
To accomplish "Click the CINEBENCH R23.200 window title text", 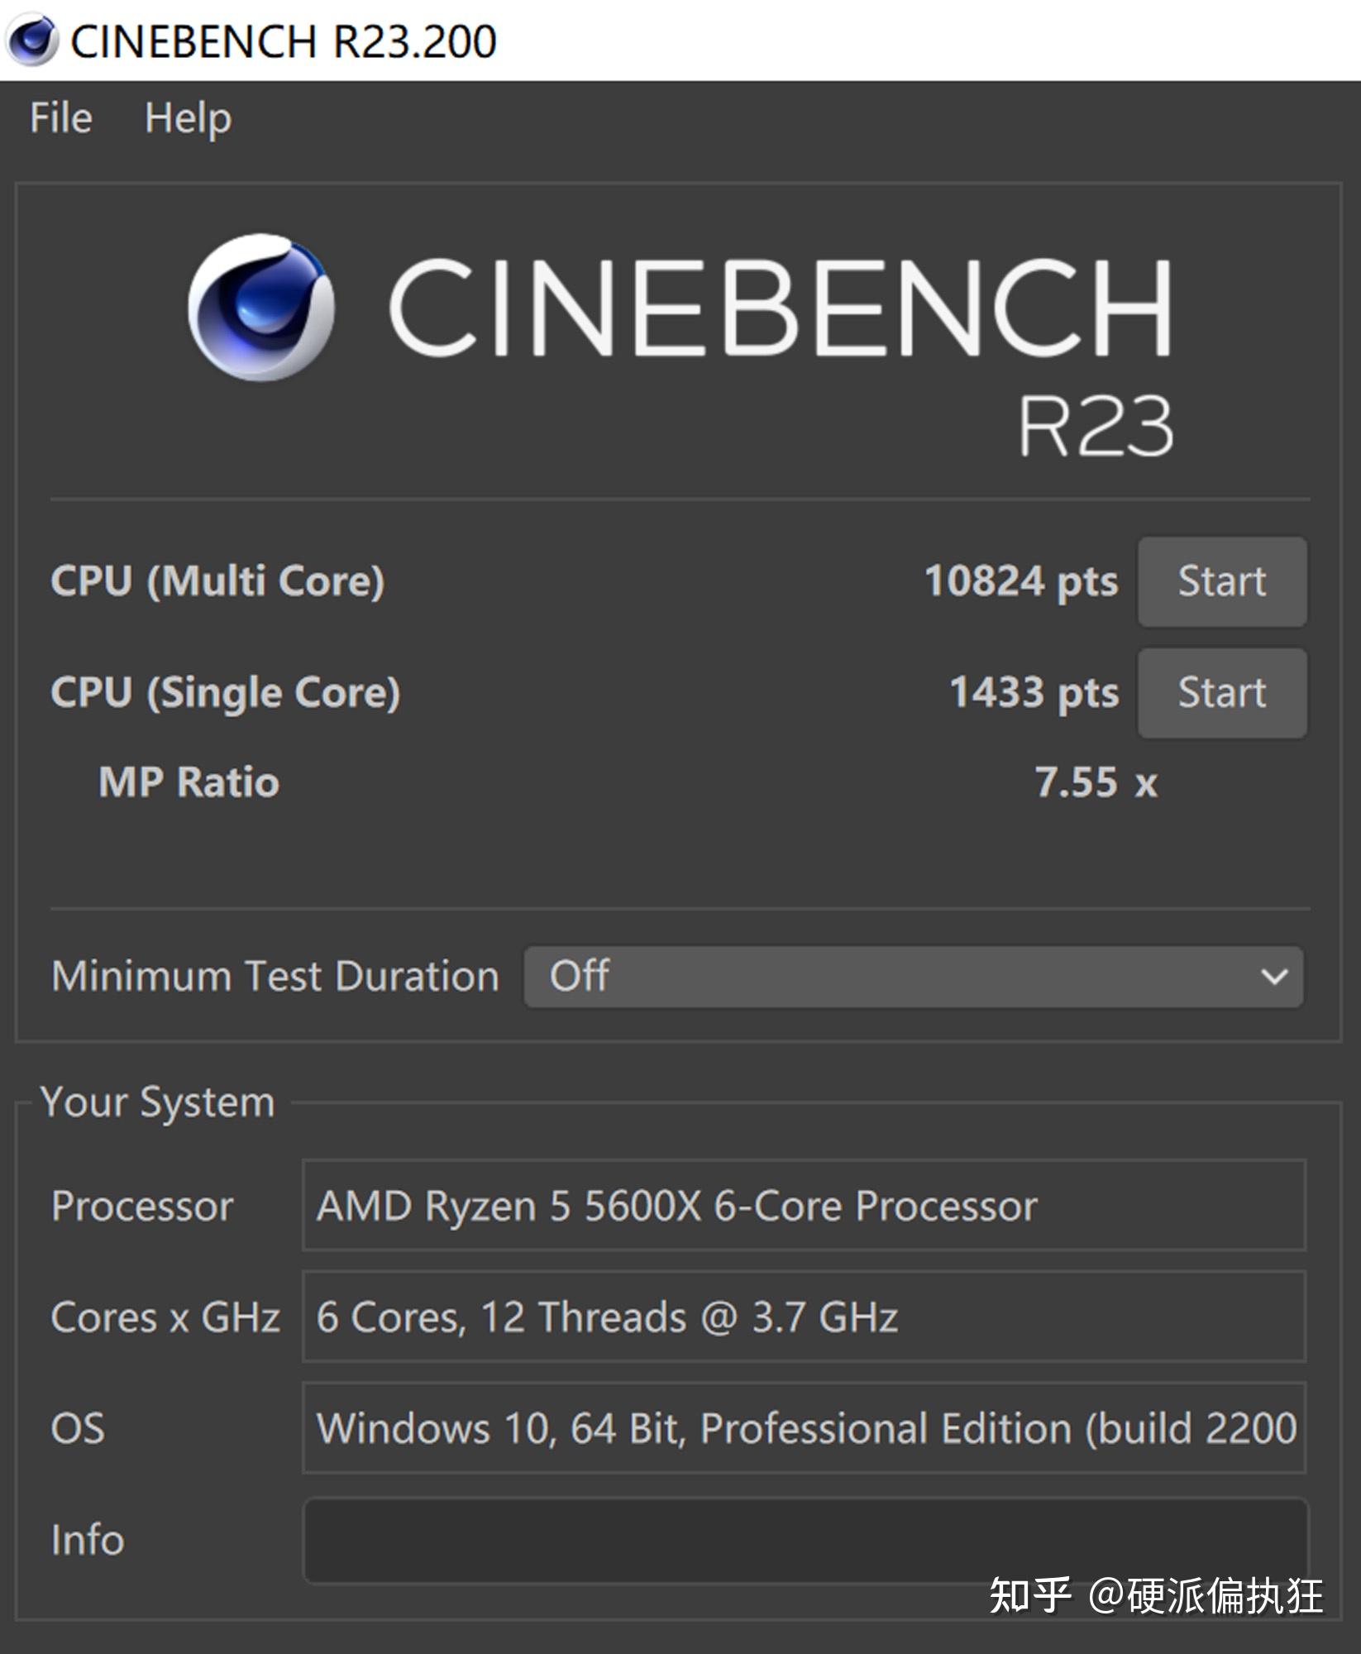I will 283,41.
